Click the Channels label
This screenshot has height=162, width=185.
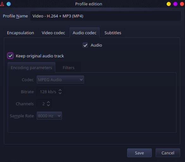pos(25,104)
